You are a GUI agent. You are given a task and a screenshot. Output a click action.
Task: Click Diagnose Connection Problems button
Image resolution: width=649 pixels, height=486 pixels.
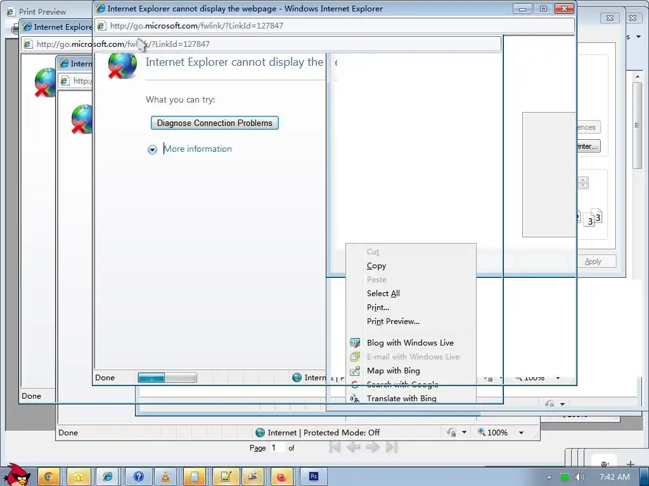point(214,123)
